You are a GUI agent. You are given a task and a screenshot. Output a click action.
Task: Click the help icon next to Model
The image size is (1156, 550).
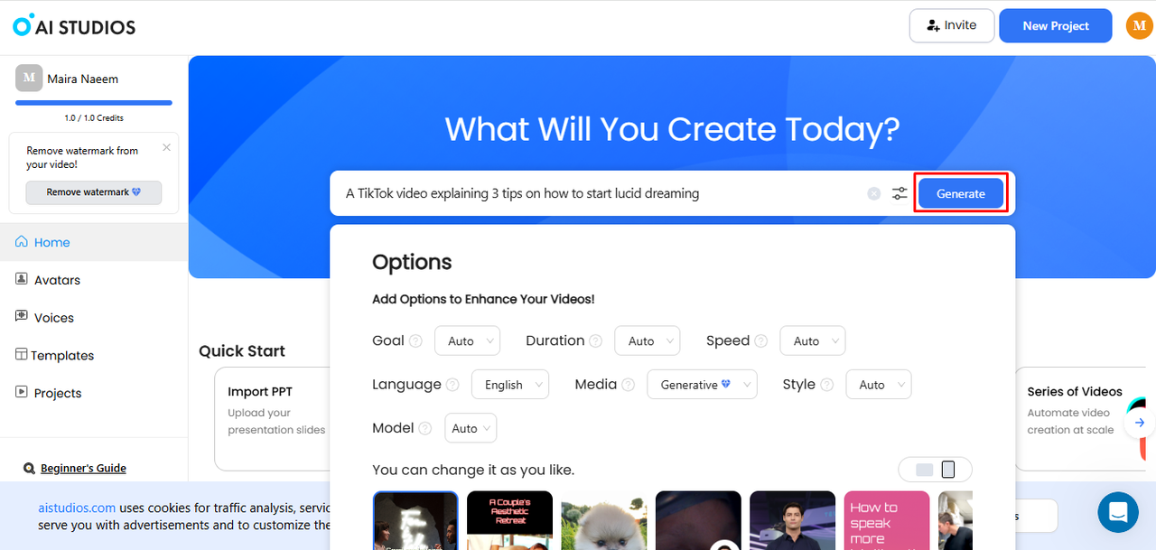(x=424, y=429)
